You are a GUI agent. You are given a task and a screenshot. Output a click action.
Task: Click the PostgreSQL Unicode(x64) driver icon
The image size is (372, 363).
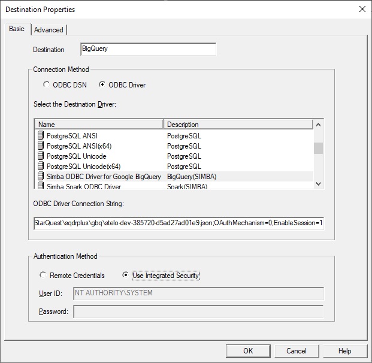(41, 167)
